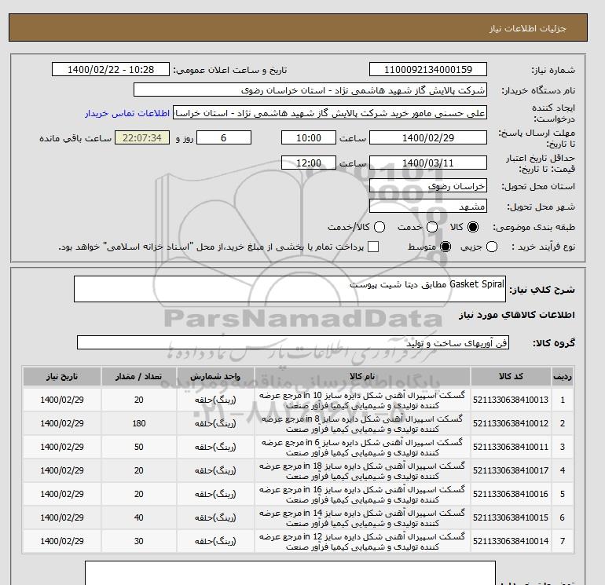The image size is (605, 585).
Task: Click the delivery province field خراسان رضوی
Action: (428, 186)
